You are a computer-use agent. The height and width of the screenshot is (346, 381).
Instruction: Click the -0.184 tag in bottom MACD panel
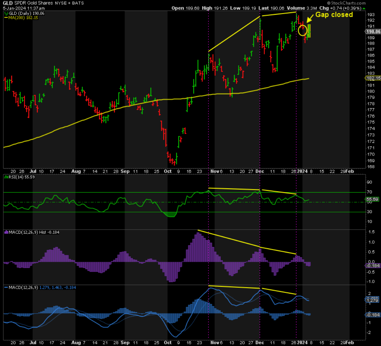click(372, 315)
